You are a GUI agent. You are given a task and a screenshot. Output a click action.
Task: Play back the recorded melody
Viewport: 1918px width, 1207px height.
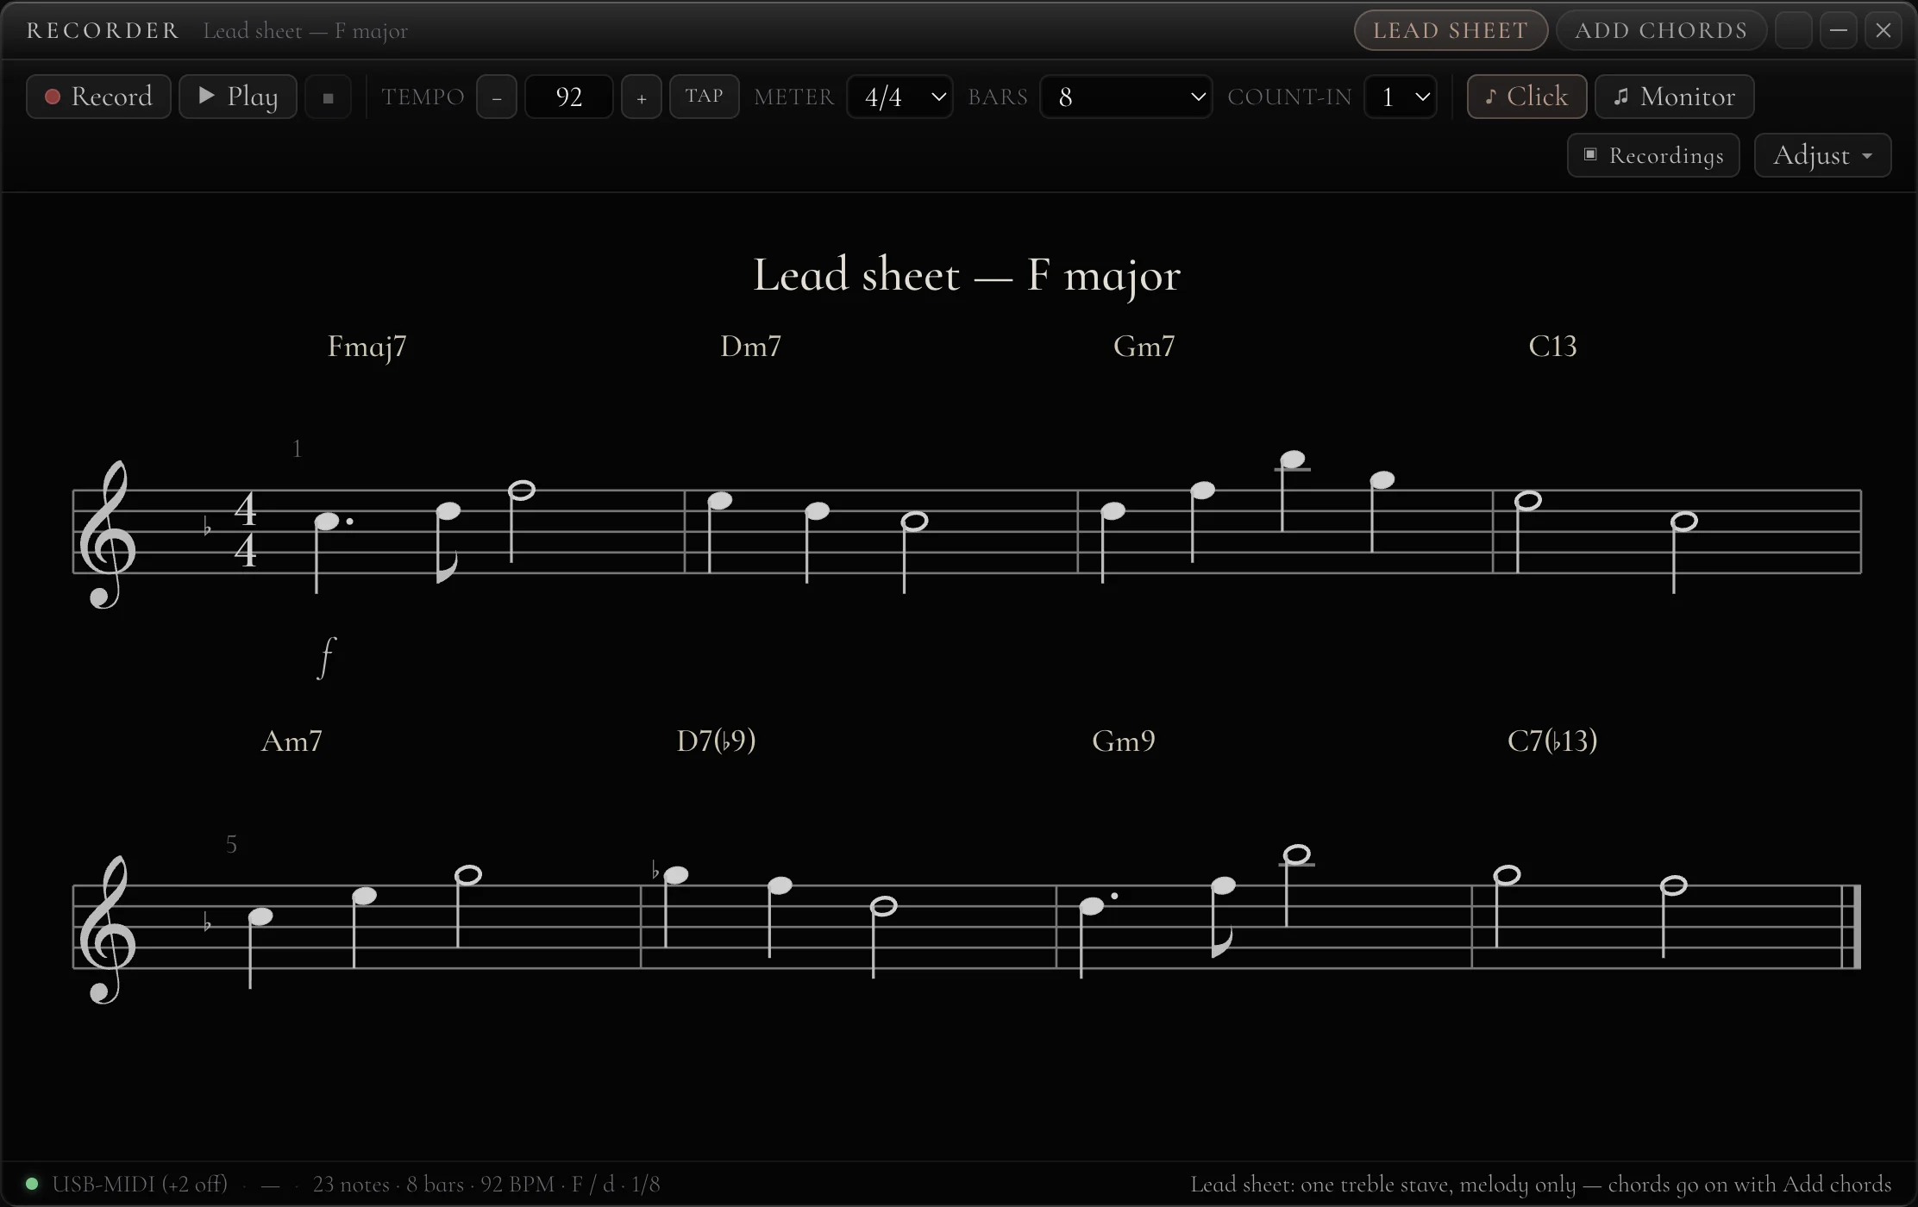coord(238,97)
